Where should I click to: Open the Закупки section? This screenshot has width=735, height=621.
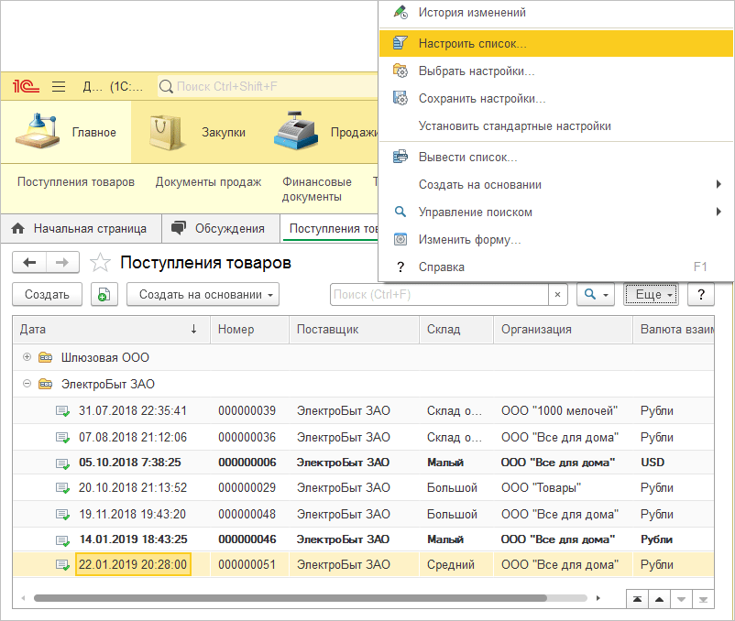[x=197, y=132]
